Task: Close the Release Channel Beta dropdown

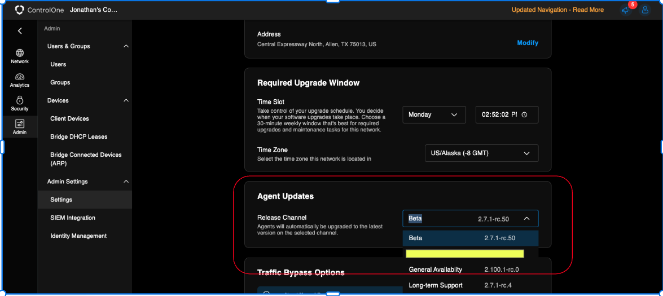Action: pyautogui.click(x=526, y=219)
